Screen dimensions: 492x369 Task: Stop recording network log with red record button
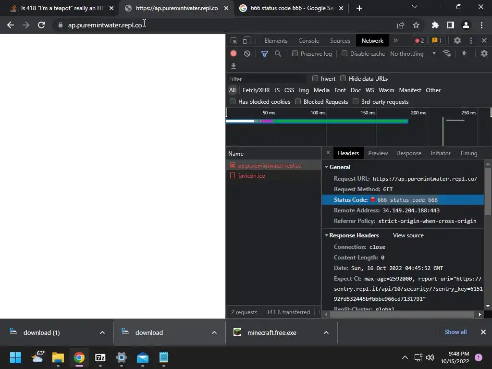point(234,54)
